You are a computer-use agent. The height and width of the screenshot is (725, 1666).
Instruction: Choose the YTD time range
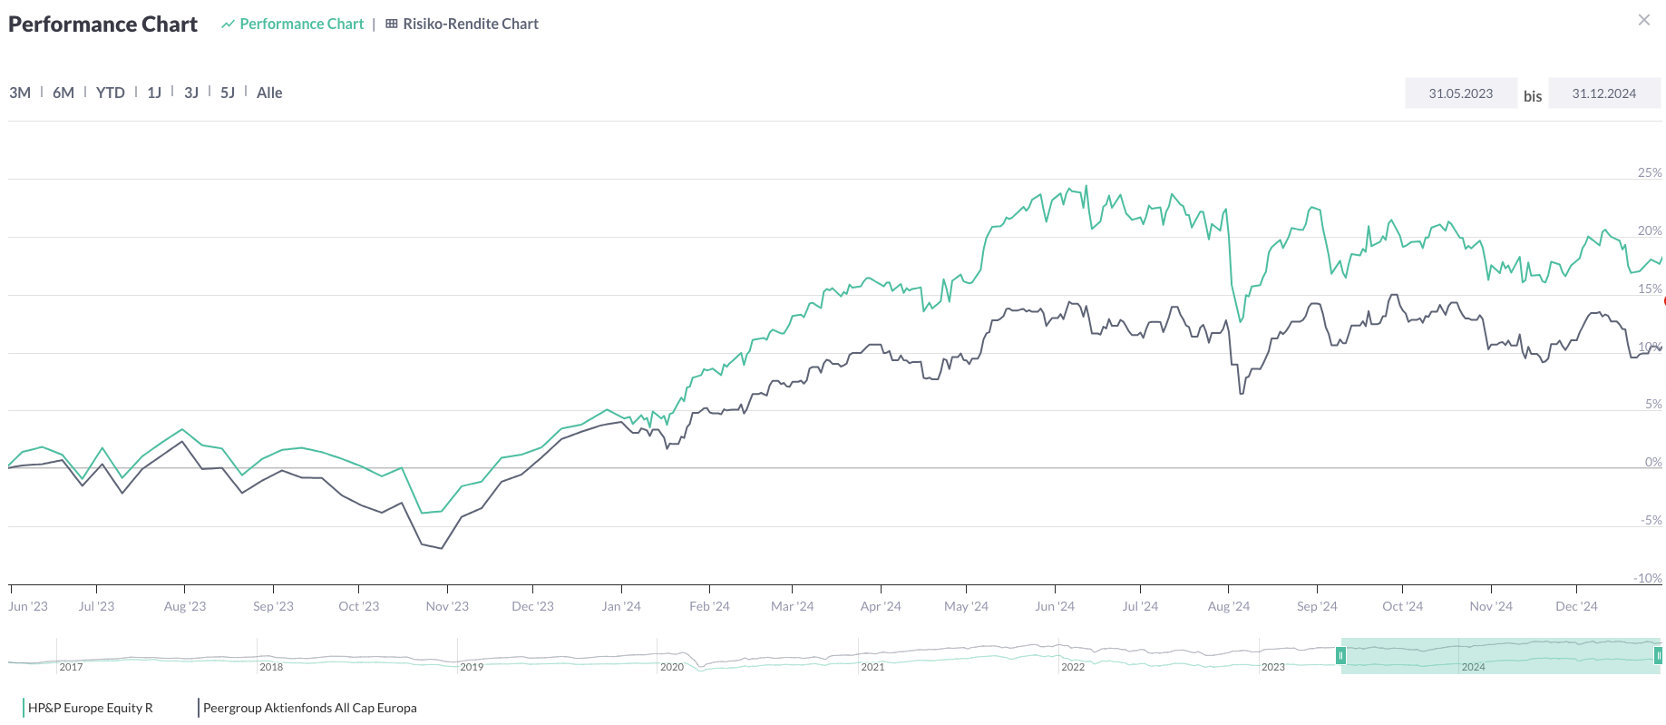point(111,93)
